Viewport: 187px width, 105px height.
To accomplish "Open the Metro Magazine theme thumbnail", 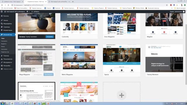I will [x=79, y=58].
